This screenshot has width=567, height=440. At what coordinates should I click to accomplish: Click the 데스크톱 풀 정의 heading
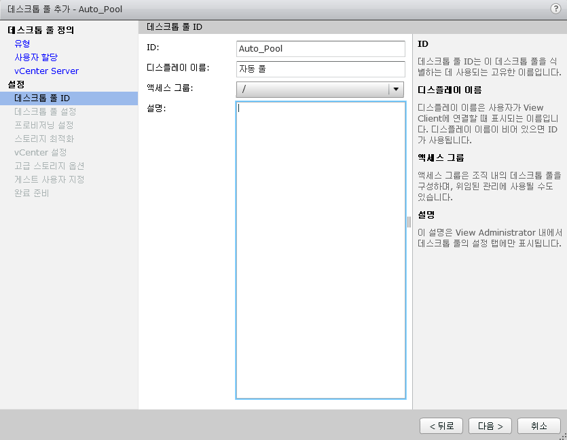tap(41, 30)
